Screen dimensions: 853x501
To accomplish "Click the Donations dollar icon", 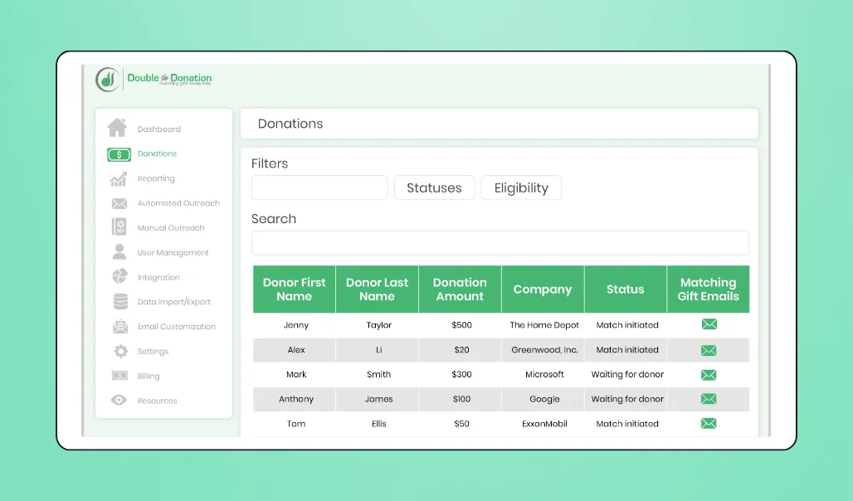I will (116, 153).
